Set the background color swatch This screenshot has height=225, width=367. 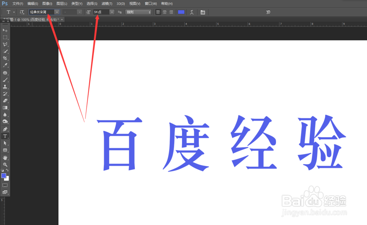pos(7,179)
